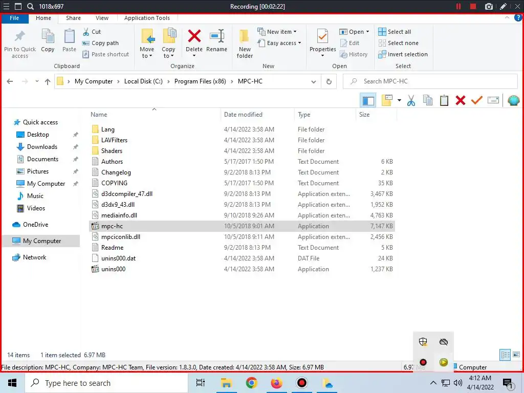Click the globe shell icon on toolbar

click(513, 100)
